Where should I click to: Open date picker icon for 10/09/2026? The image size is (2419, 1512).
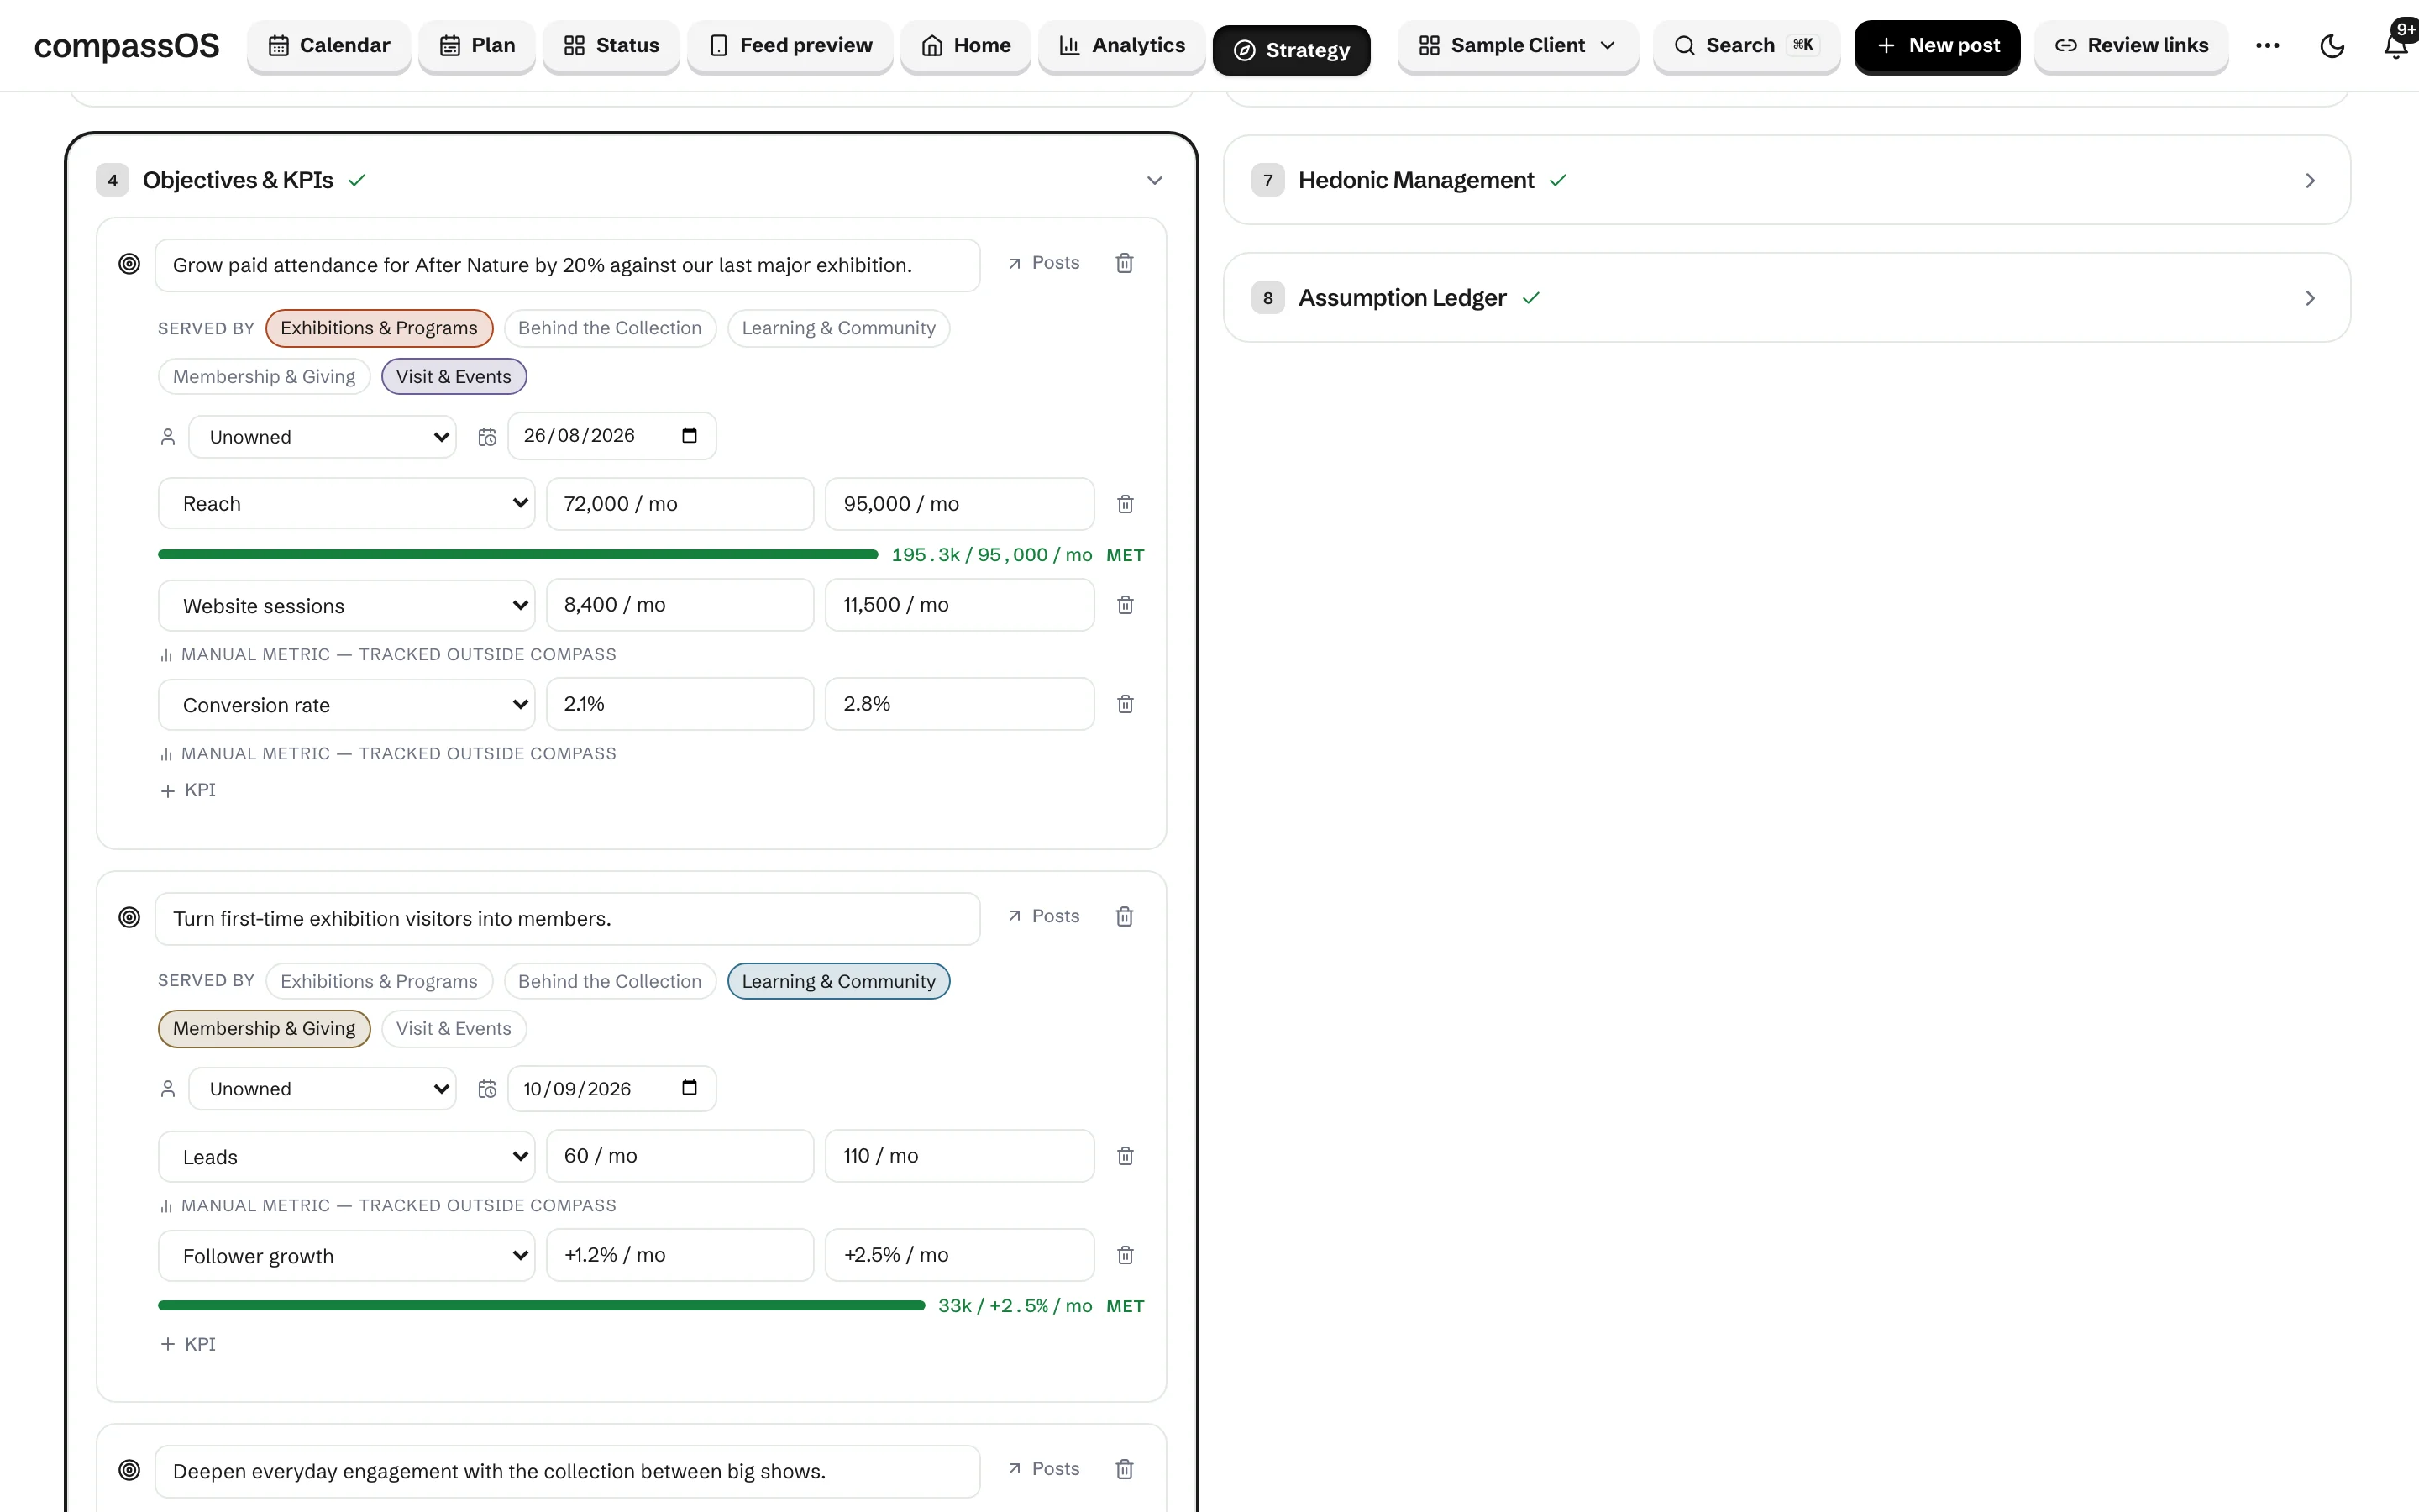click(689, 1088)
